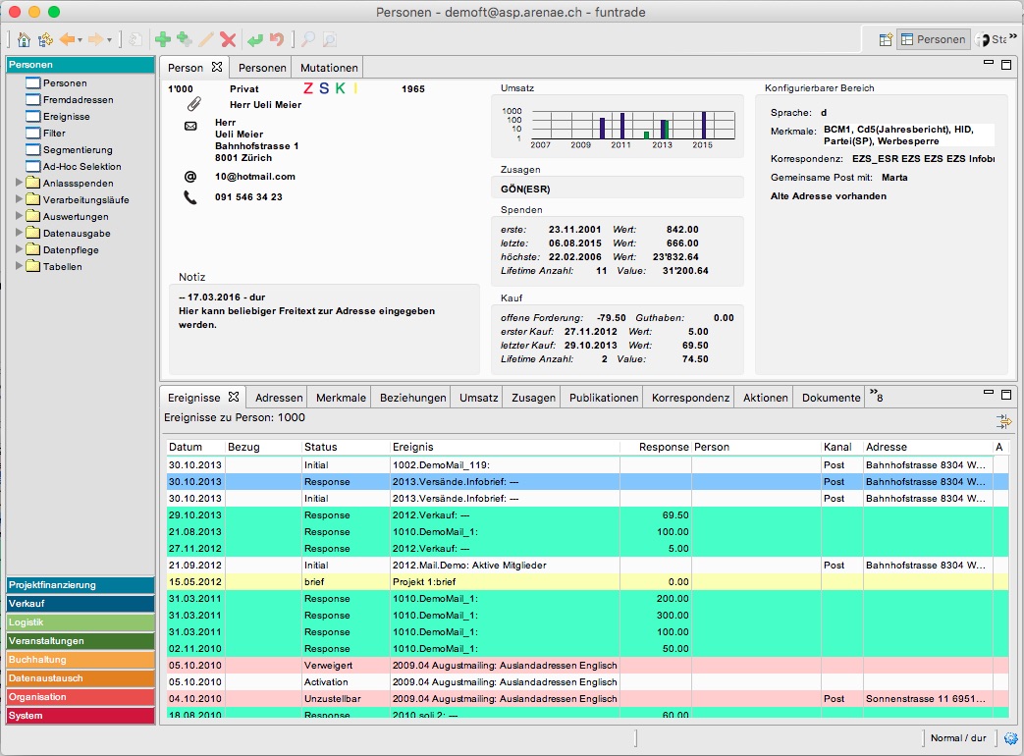Select the Personen perspective button
Viewport: 1024px width, 756px height.
(933, 40)
